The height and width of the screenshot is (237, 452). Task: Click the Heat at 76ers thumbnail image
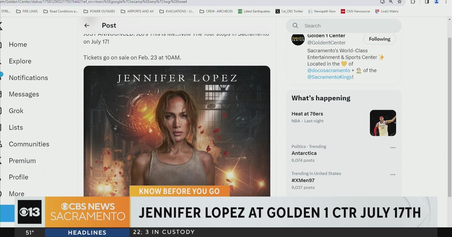383,123
